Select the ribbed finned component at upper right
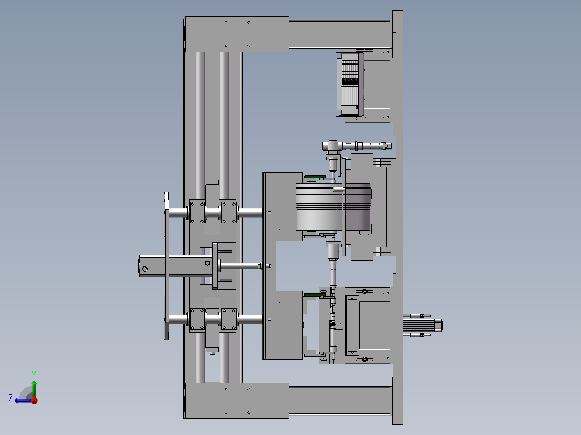This screenshot has width=581, height=435. coord(350,85)
